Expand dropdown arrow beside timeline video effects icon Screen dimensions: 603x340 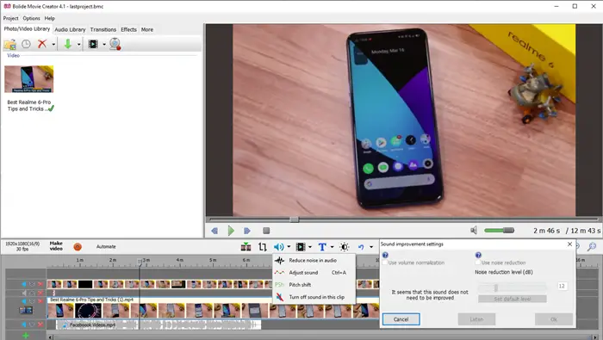(x=310, y=247)
